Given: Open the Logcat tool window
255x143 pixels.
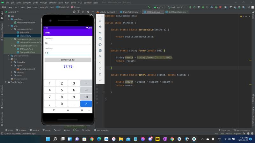Looking at the screenshot, I should (x=47, y=130).
